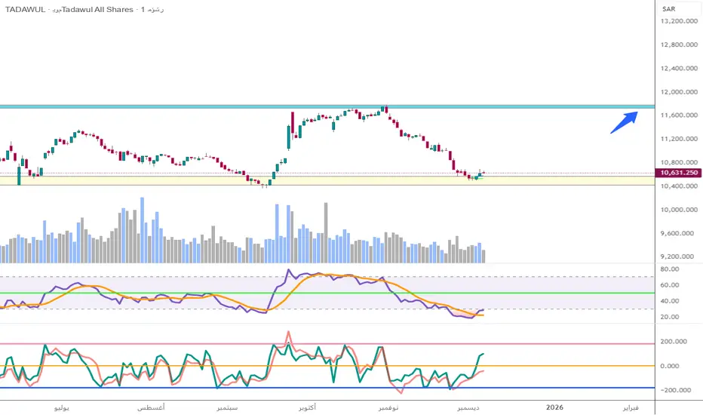Viewport: 703px width, 415px height.
Task: Click the teal oscillator line at its latest value
Action: point(481,353)
